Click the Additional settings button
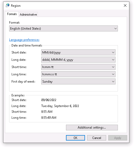This screenshot has width=139, height=153. pos(92,128)
